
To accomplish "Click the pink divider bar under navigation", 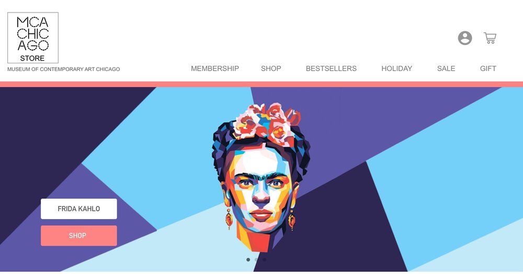I will pos(261,84).
